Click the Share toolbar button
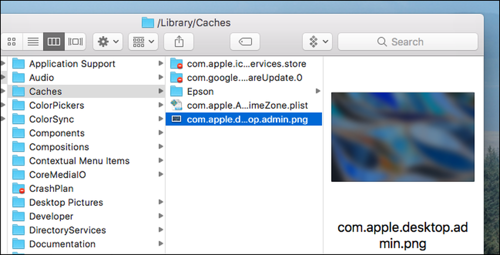 coord(179,42)
